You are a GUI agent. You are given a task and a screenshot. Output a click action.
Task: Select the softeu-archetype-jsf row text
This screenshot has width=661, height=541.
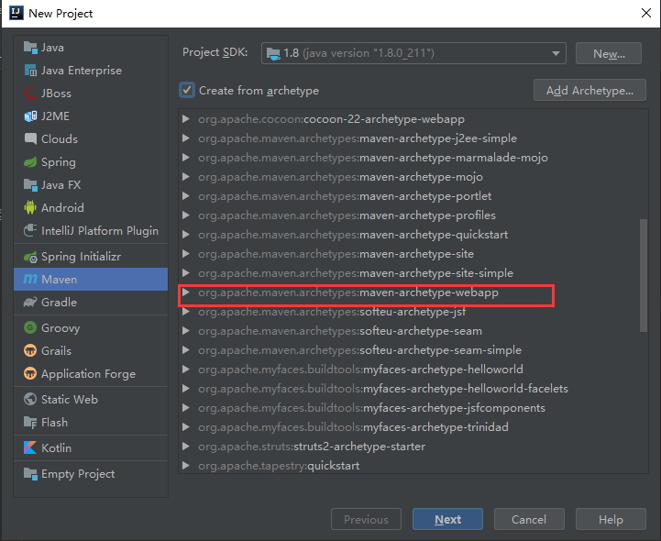[332, 312]
